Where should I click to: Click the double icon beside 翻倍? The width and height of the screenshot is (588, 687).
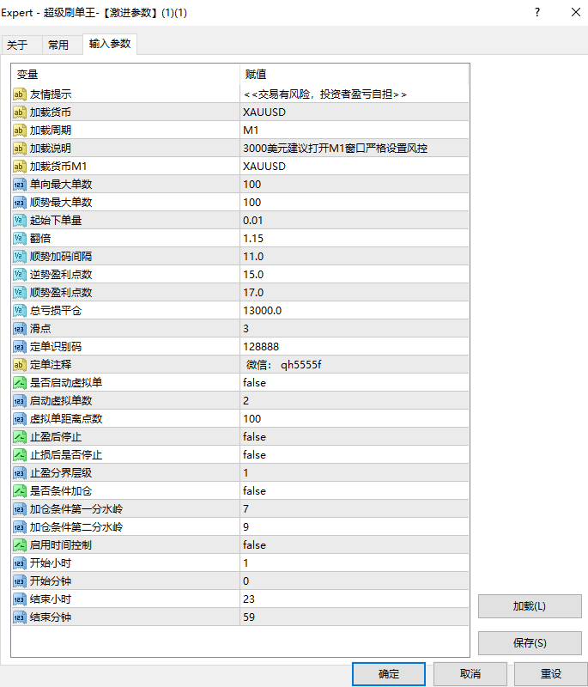(19, 239)
